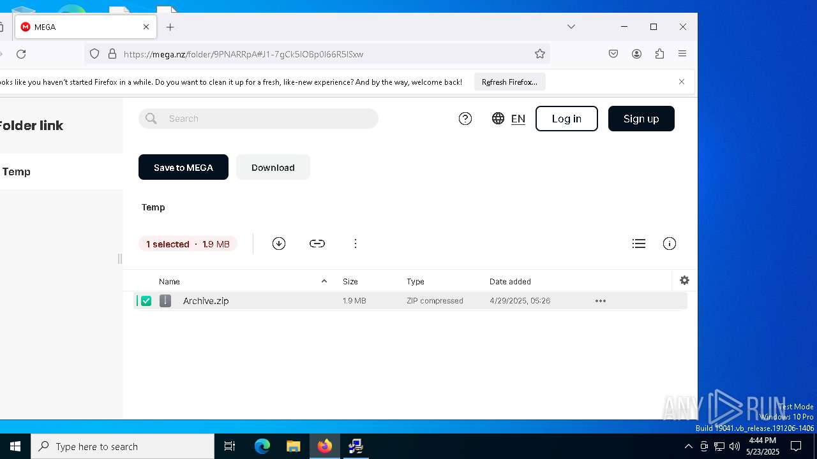Open the Archive.zip row three-dot menu

601,301
